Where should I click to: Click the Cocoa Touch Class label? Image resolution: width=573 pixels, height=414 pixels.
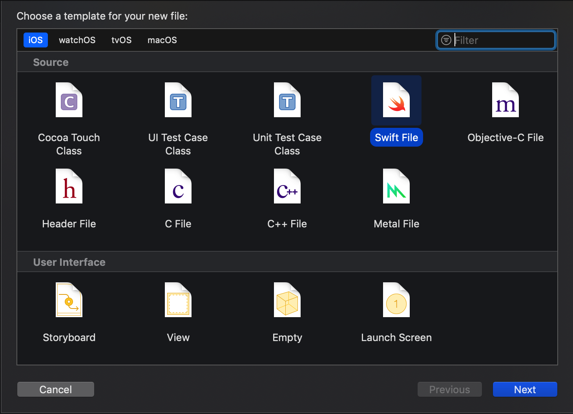pos(69,144)
